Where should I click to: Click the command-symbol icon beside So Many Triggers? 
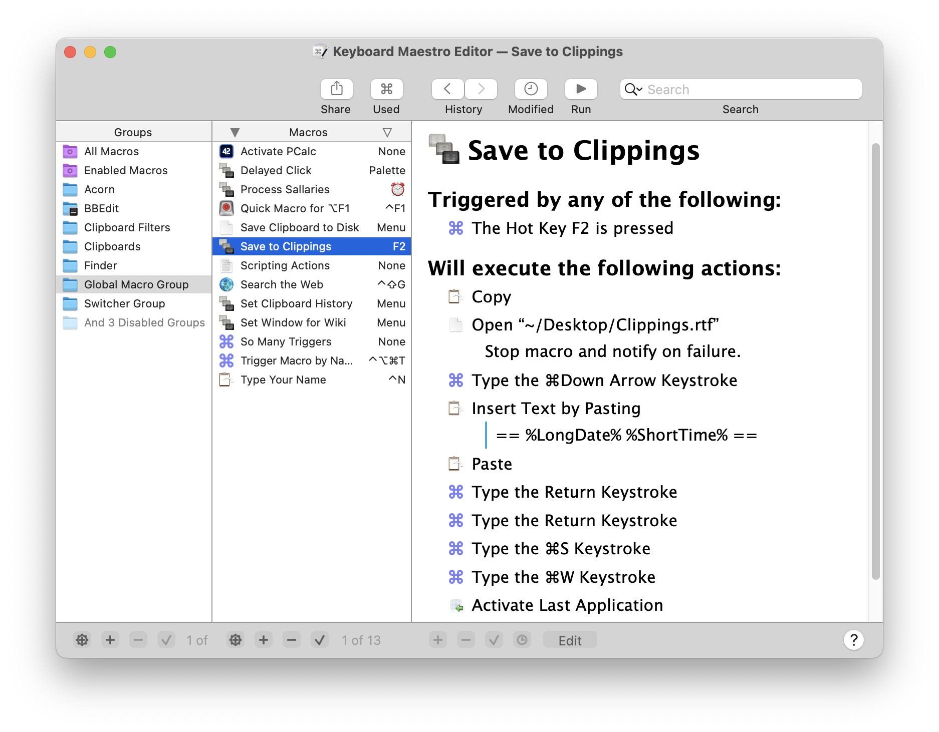coord(226,341)
